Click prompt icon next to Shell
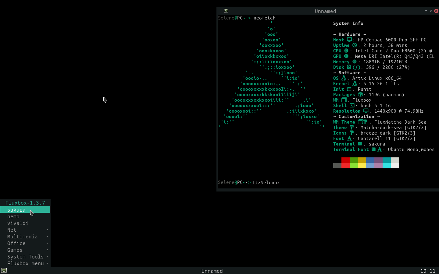The width and height of the screenshot is (439, 274). [352, 105]
